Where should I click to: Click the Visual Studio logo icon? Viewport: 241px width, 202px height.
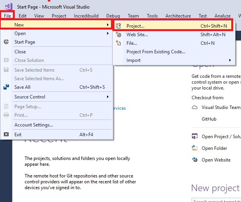point(9,7)
